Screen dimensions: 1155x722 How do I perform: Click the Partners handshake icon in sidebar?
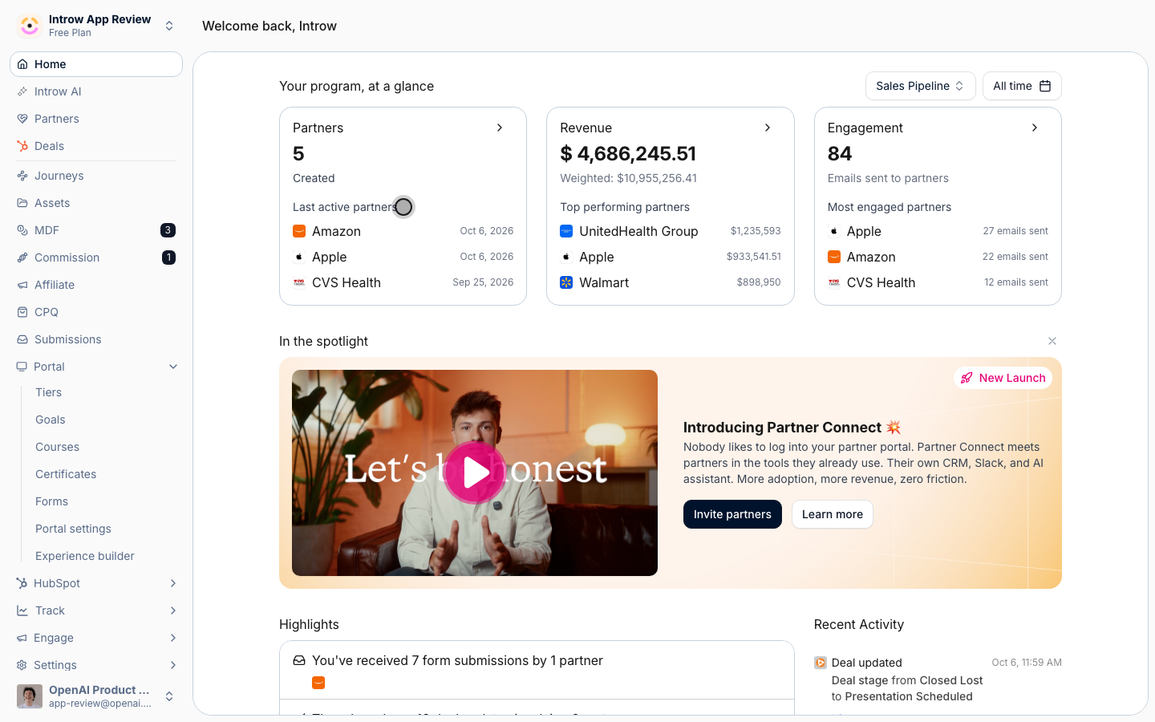tap(22, 119)
